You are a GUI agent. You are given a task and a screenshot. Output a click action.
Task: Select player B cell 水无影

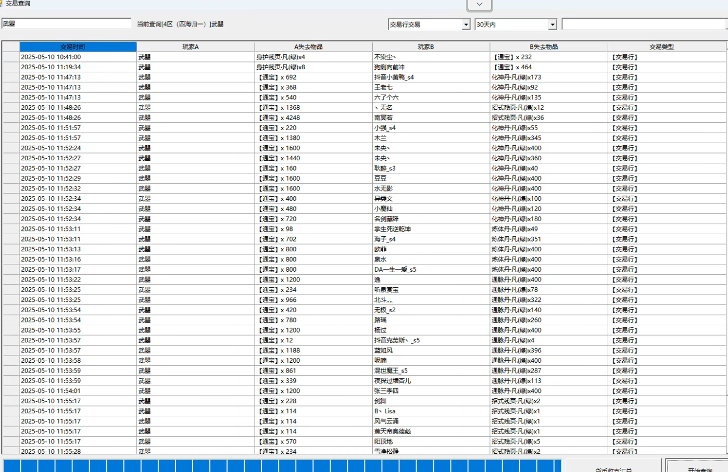431,188
